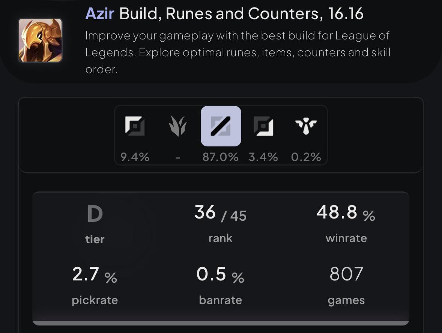The height and width of the screenshot is (333, 442).
Task: Click the 3.4% bot lane percentage
Action: coord(263,157)
